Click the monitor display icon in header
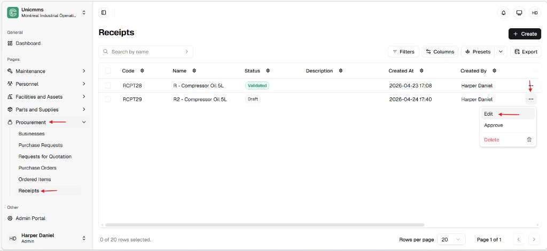547x251 pixels. click(519, 13)
